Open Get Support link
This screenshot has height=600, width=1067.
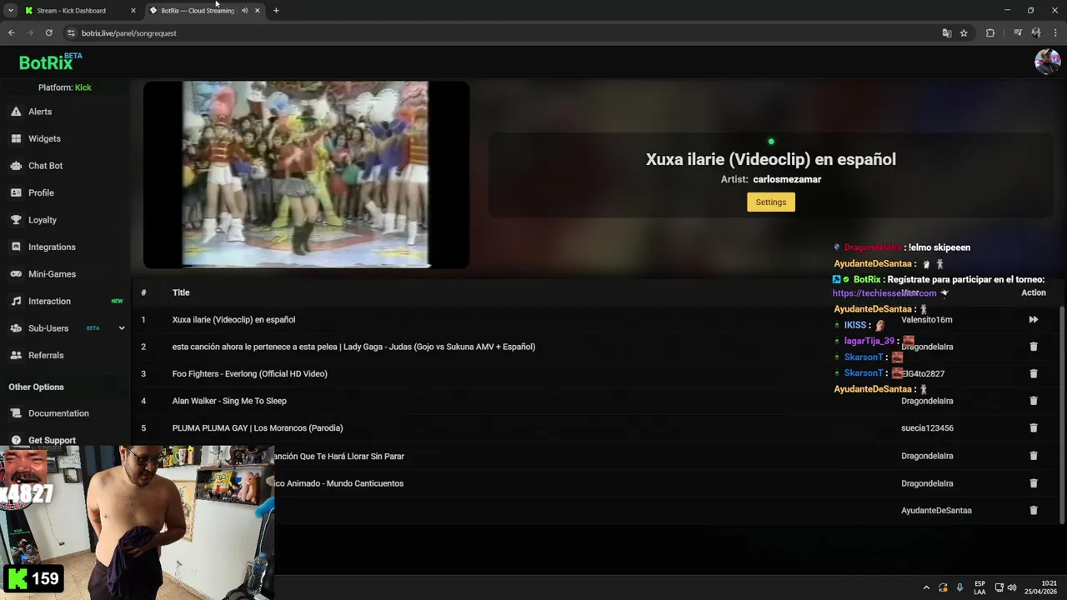click(x=52, y=440)
